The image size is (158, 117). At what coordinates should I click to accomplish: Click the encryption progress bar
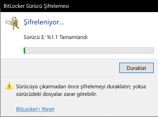(89, 50)
